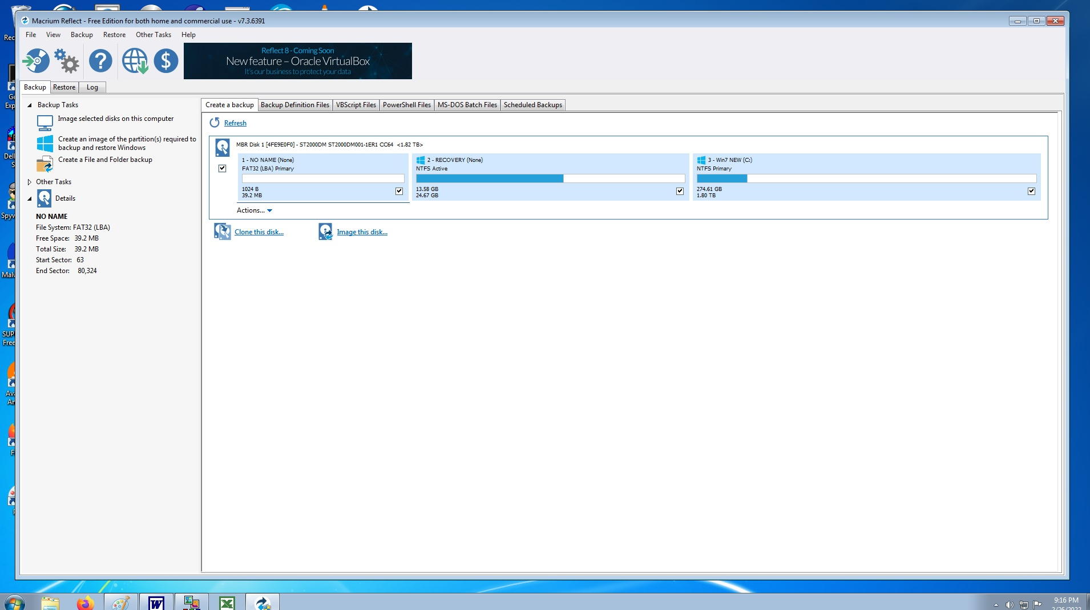Open the Actions dropdown

coord(254,210)
